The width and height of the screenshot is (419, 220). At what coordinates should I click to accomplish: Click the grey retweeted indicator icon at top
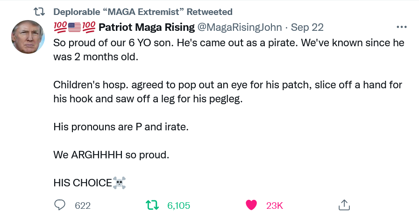(40, 12)
